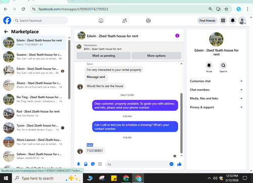The image size is (253, 183).
Task: Click the Windows taskbar search box
Action: [x=48, y=178]
